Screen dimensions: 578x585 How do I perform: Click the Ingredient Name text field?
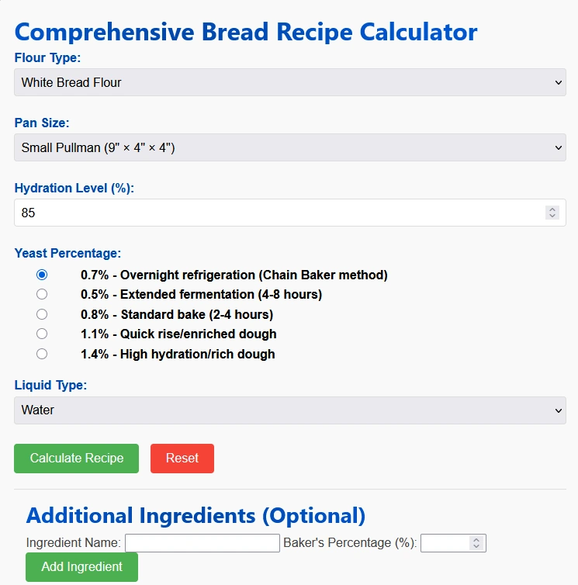click(202, 543)
